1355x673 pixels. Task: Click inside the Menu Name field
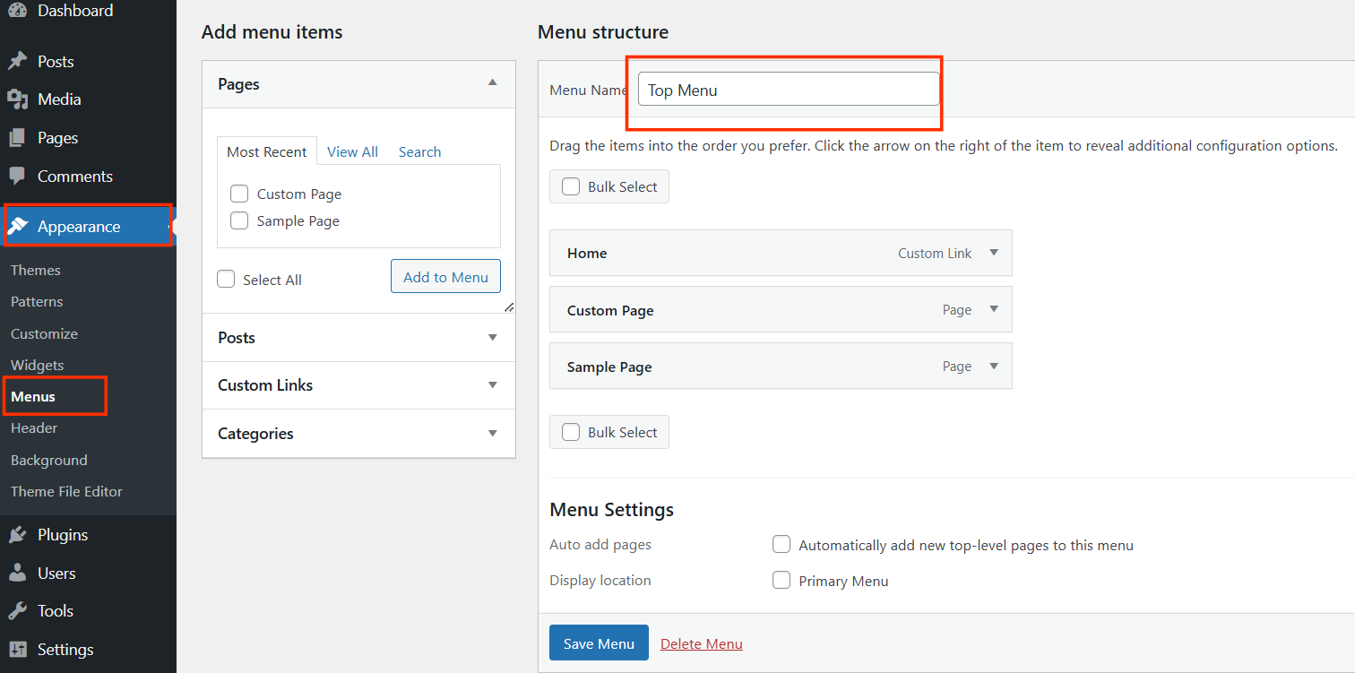[x=787, y=90]
